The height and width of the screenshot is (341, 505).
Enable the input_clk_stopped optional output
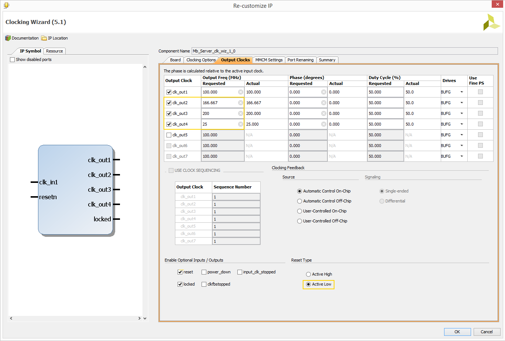(240, 272)
